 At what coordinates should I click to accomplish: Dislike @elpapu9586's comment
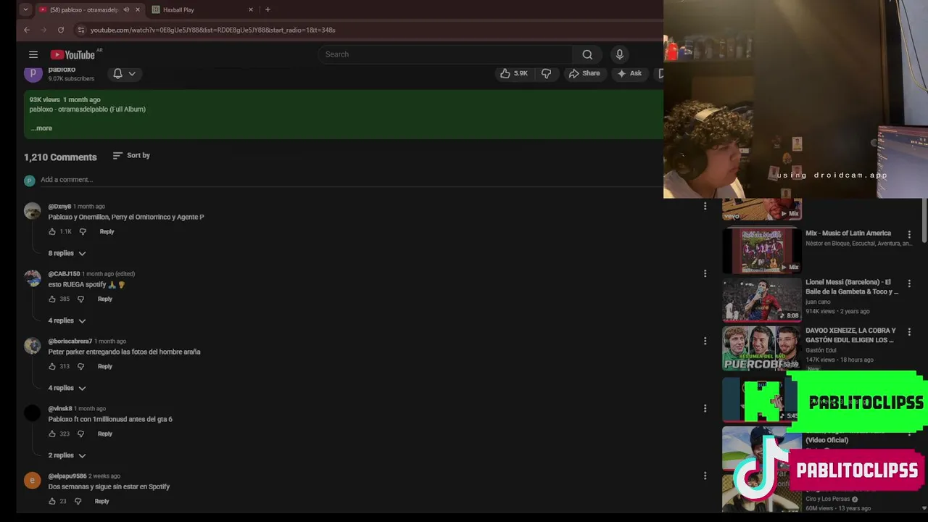click(78, 501)
